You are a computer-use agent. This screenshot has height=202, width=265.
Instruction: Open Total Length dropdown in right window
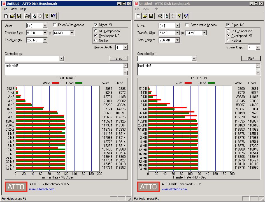[x=177, y=40]
